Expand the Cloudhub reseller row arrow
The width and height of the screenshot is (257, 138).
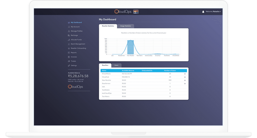(185, 77)
